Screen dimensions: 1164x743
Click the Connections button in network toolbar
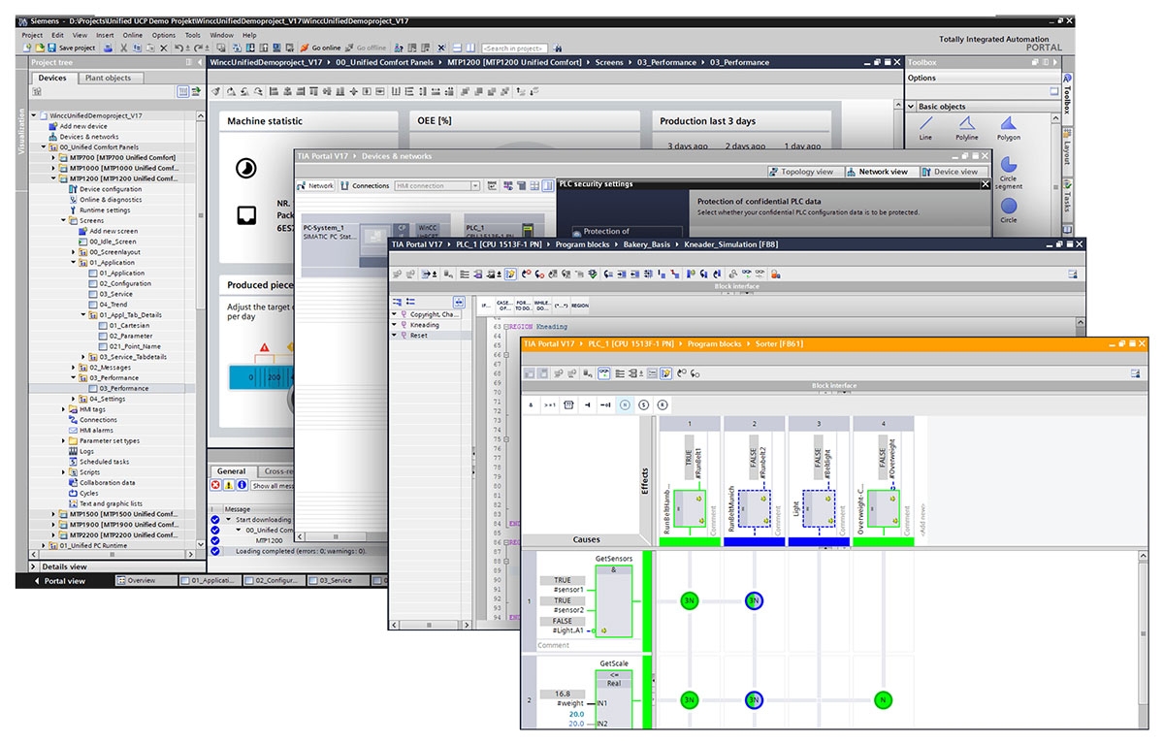click(x=365, y=185)
